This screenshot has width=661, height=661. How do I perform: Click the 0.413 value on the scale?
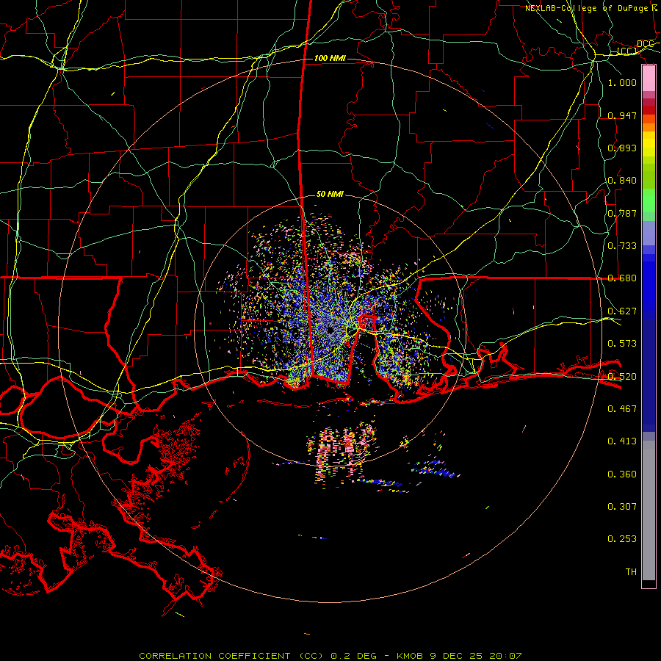(x=622, y=441)
